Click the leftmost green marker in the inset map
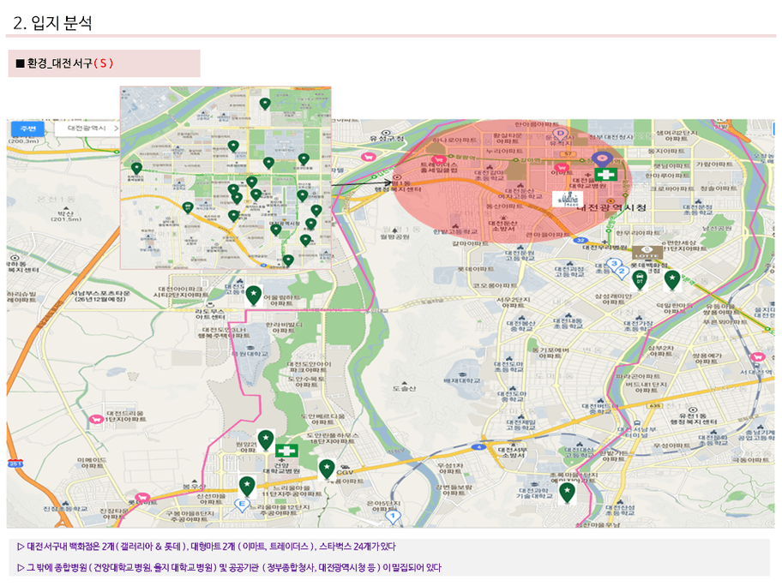 (x=136, y=169)
